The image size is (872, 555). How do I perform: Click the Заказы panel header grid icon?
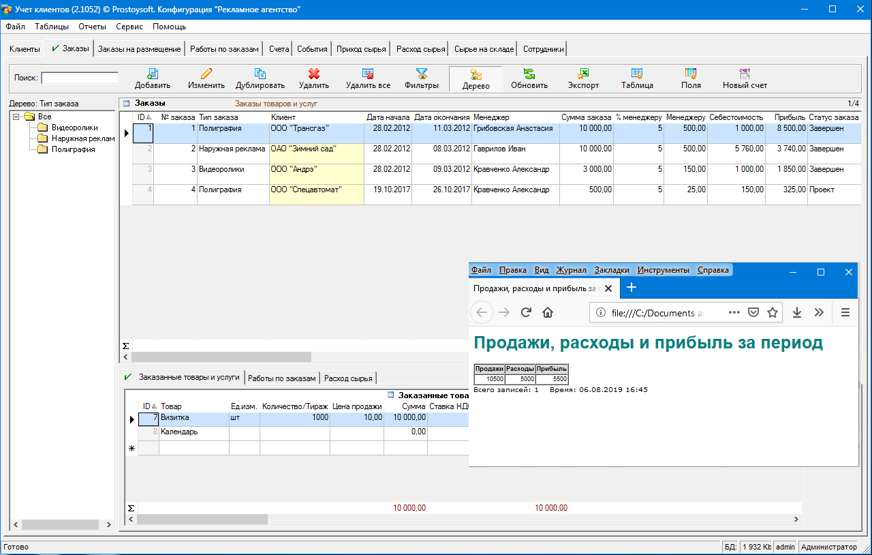coord(126,104)
